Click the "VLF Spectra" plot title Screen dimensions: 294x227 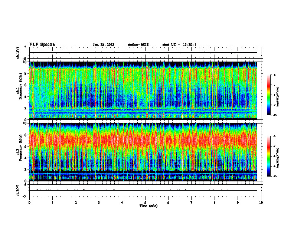click(42, 45)
